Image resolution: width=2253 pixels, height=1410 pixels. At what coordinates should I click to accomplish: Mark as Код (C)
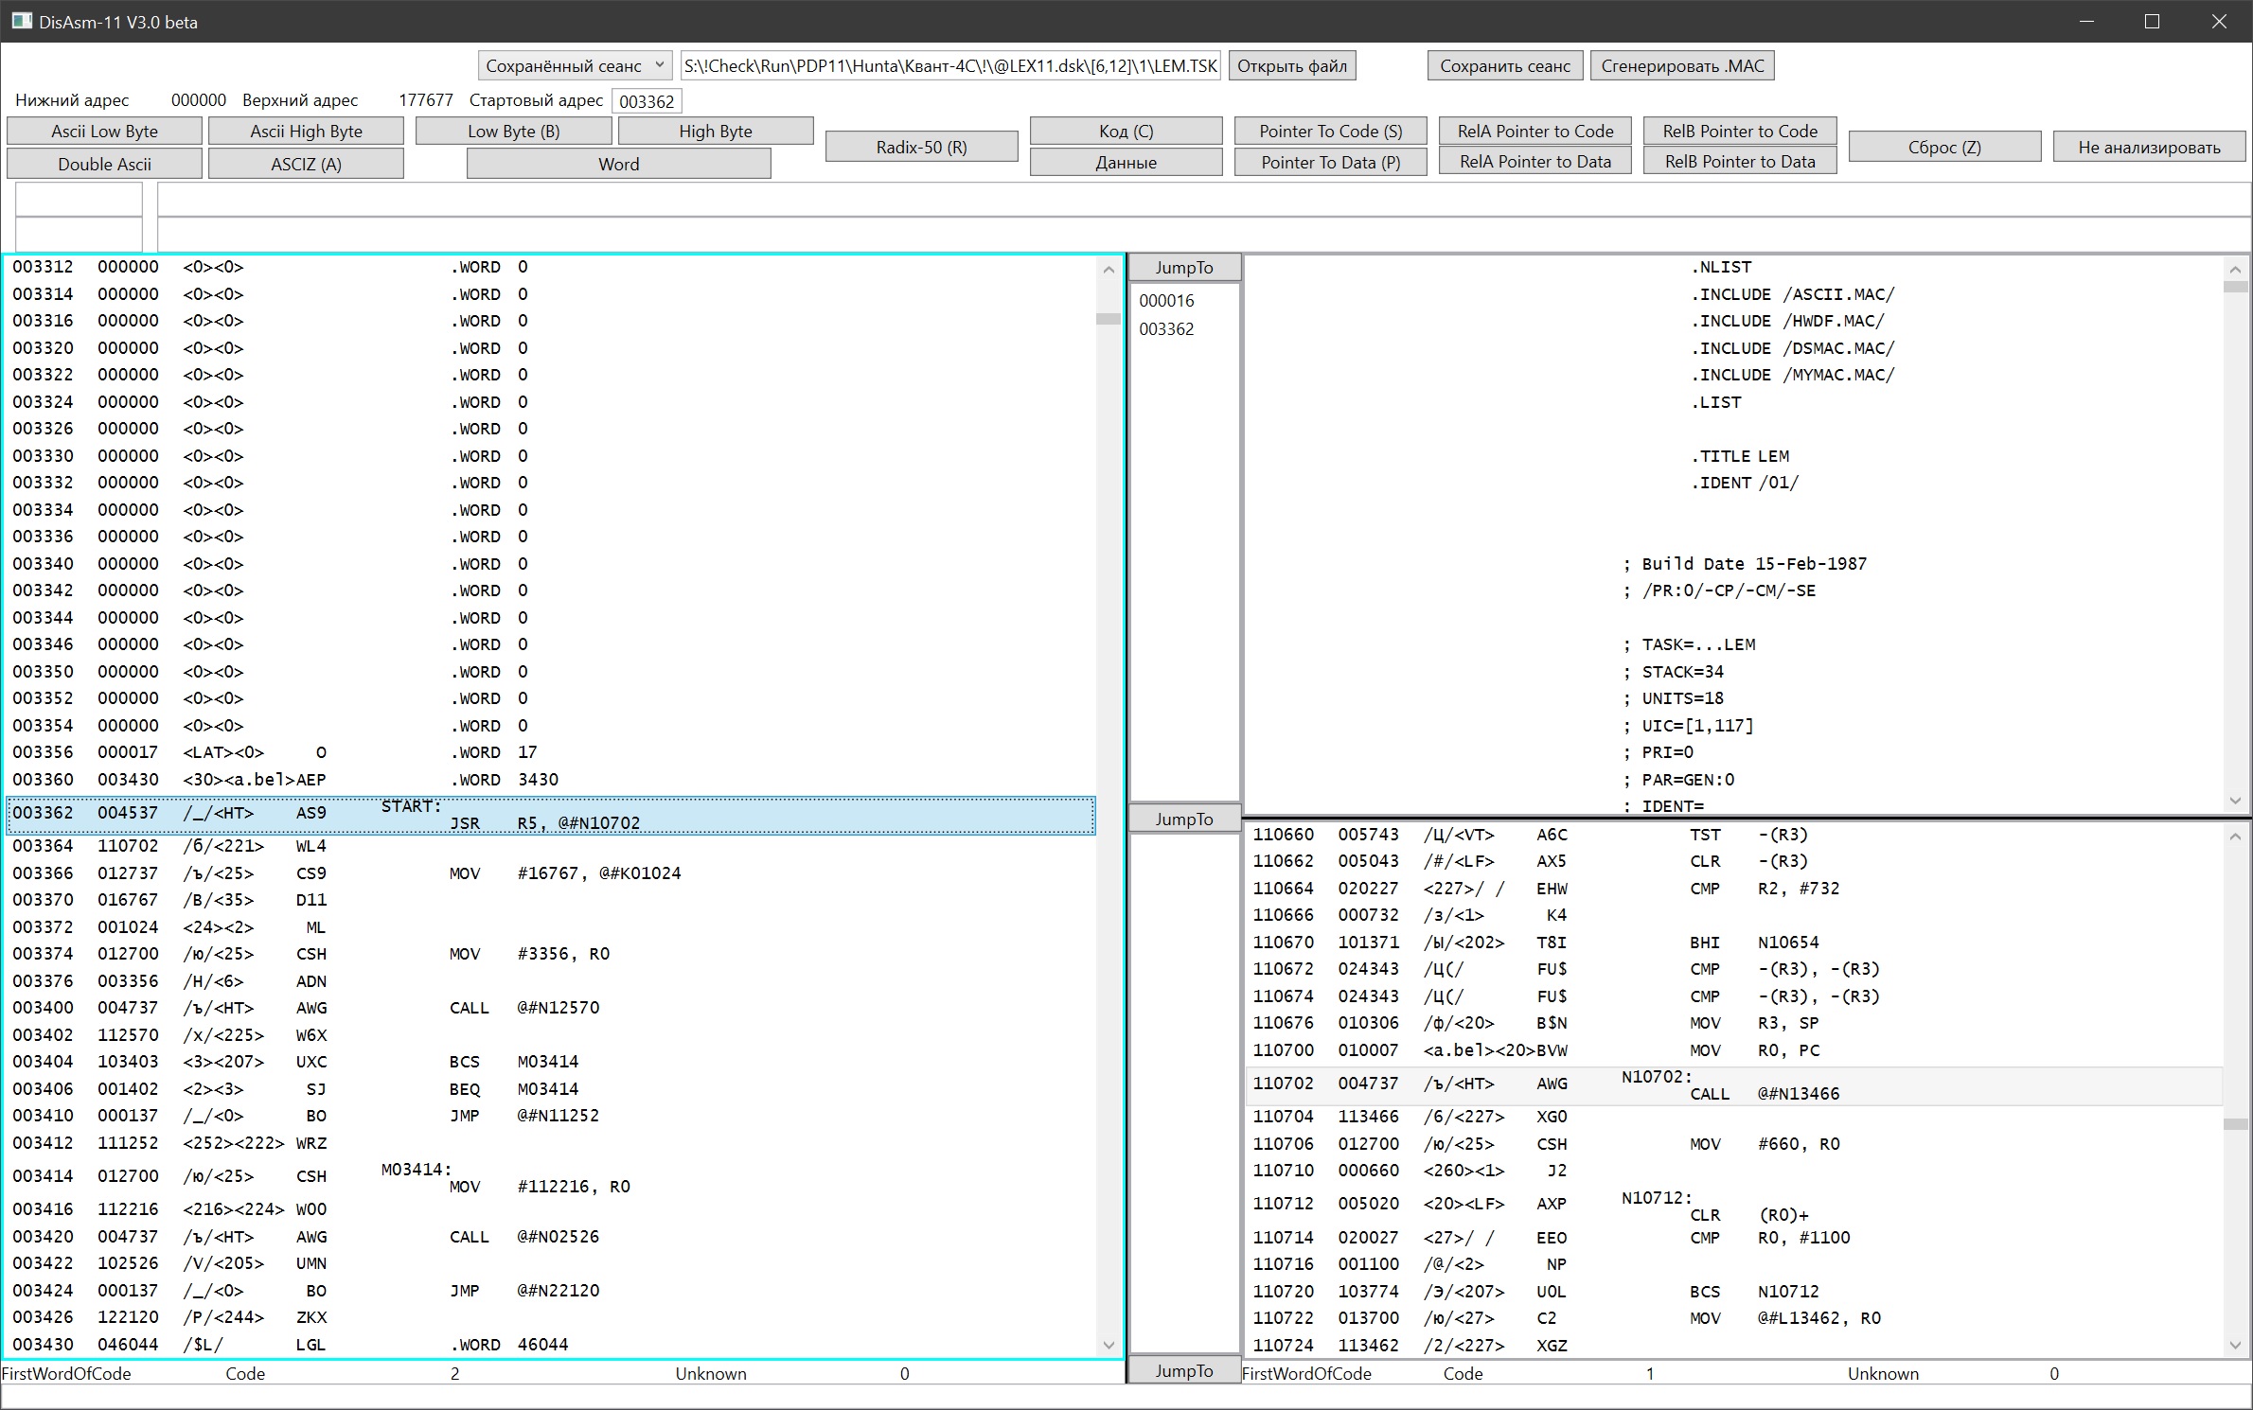click(x=1125, y=132)
